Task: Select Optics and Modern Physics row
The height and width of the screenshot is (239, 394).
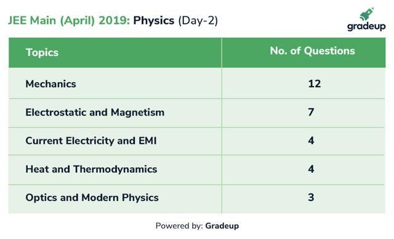Action: point(197,199)
